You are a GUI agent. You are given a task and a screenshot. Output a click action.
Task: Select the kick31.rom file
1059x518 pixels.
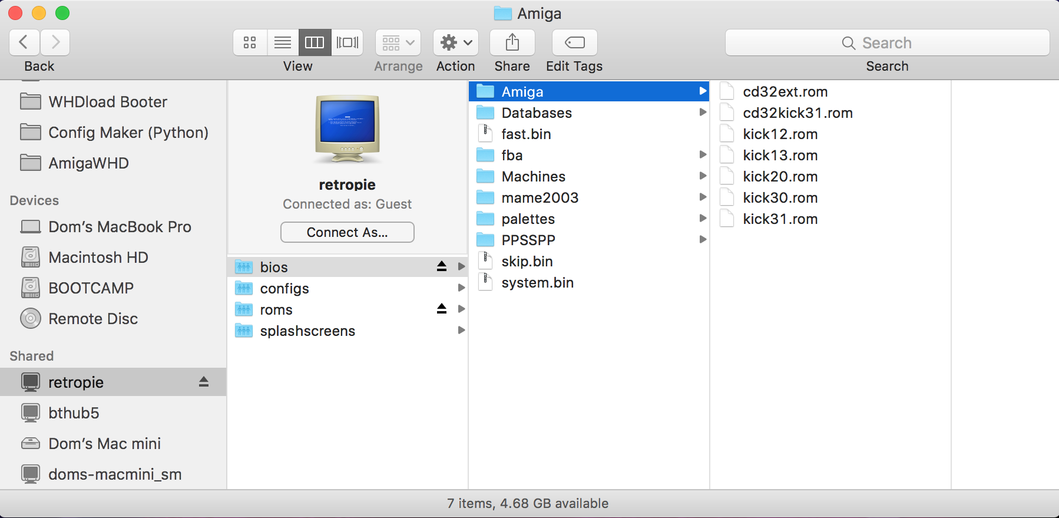[830, 219]
